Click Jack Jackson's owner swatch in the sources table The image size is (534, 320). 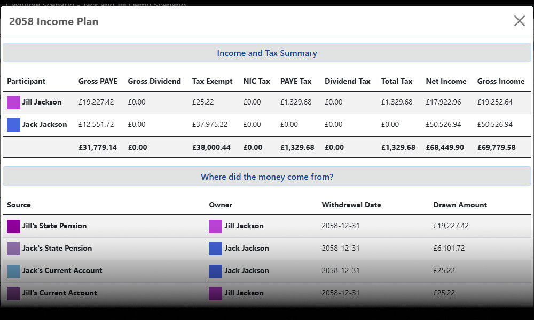tap(215, 248)
